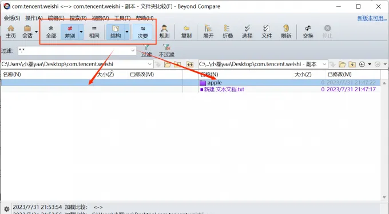389x214 pixels.
Task: Click the 选择 select-all toolbar button
Action: (x=247, y=31)
